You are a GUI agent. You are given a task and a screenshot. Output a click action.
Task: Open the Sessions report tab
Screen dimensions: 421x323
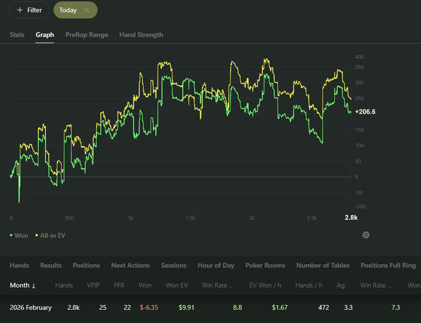174,265
